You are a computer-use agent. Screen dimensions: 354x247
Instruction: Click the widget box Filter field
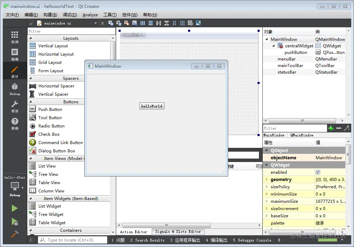click(x=72, y=31)
